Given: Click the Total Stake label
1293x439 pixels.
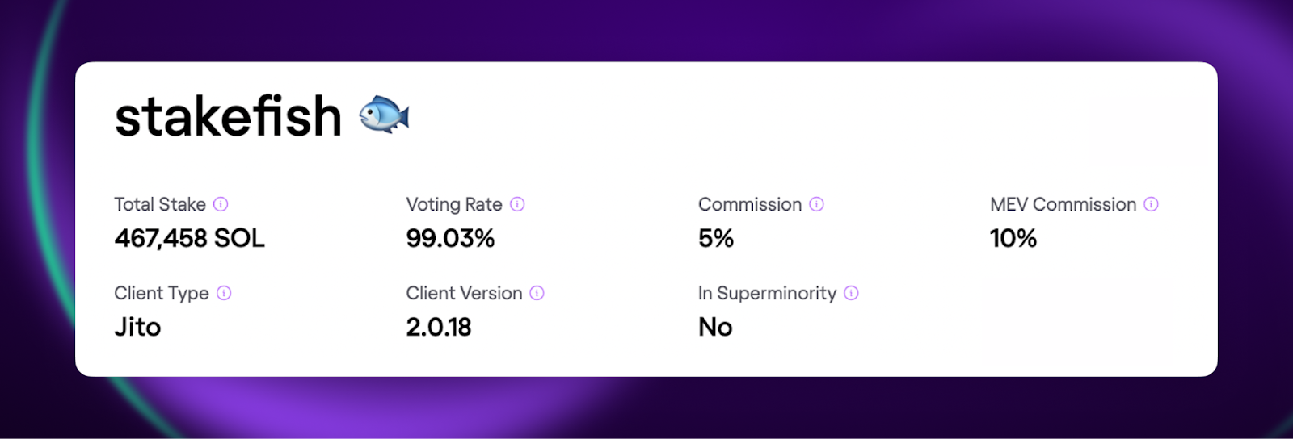Looking at the screenshot, I should tap(160, 204).
